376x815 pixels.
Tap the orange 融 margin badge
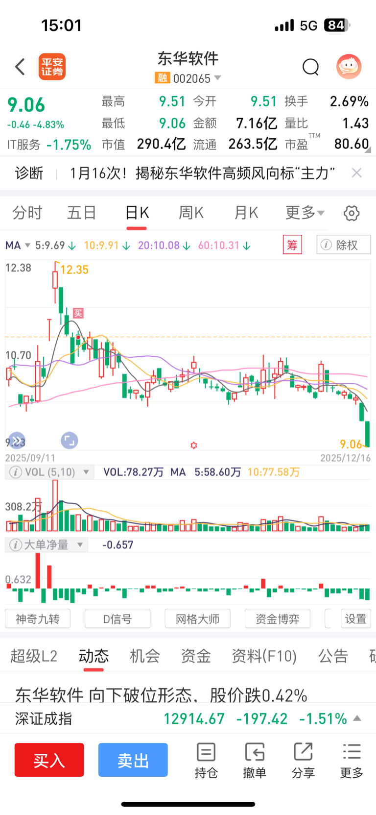point(162,78)
